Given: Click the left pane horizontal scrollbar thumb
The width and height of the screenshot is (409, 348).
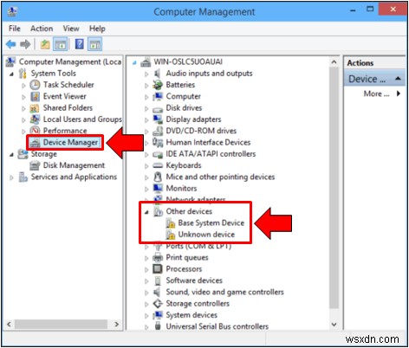Looking at the screenshot, I should click(x=61, y=324).
